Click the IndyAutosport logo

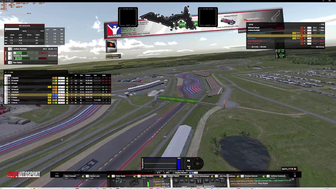(24, 174)
